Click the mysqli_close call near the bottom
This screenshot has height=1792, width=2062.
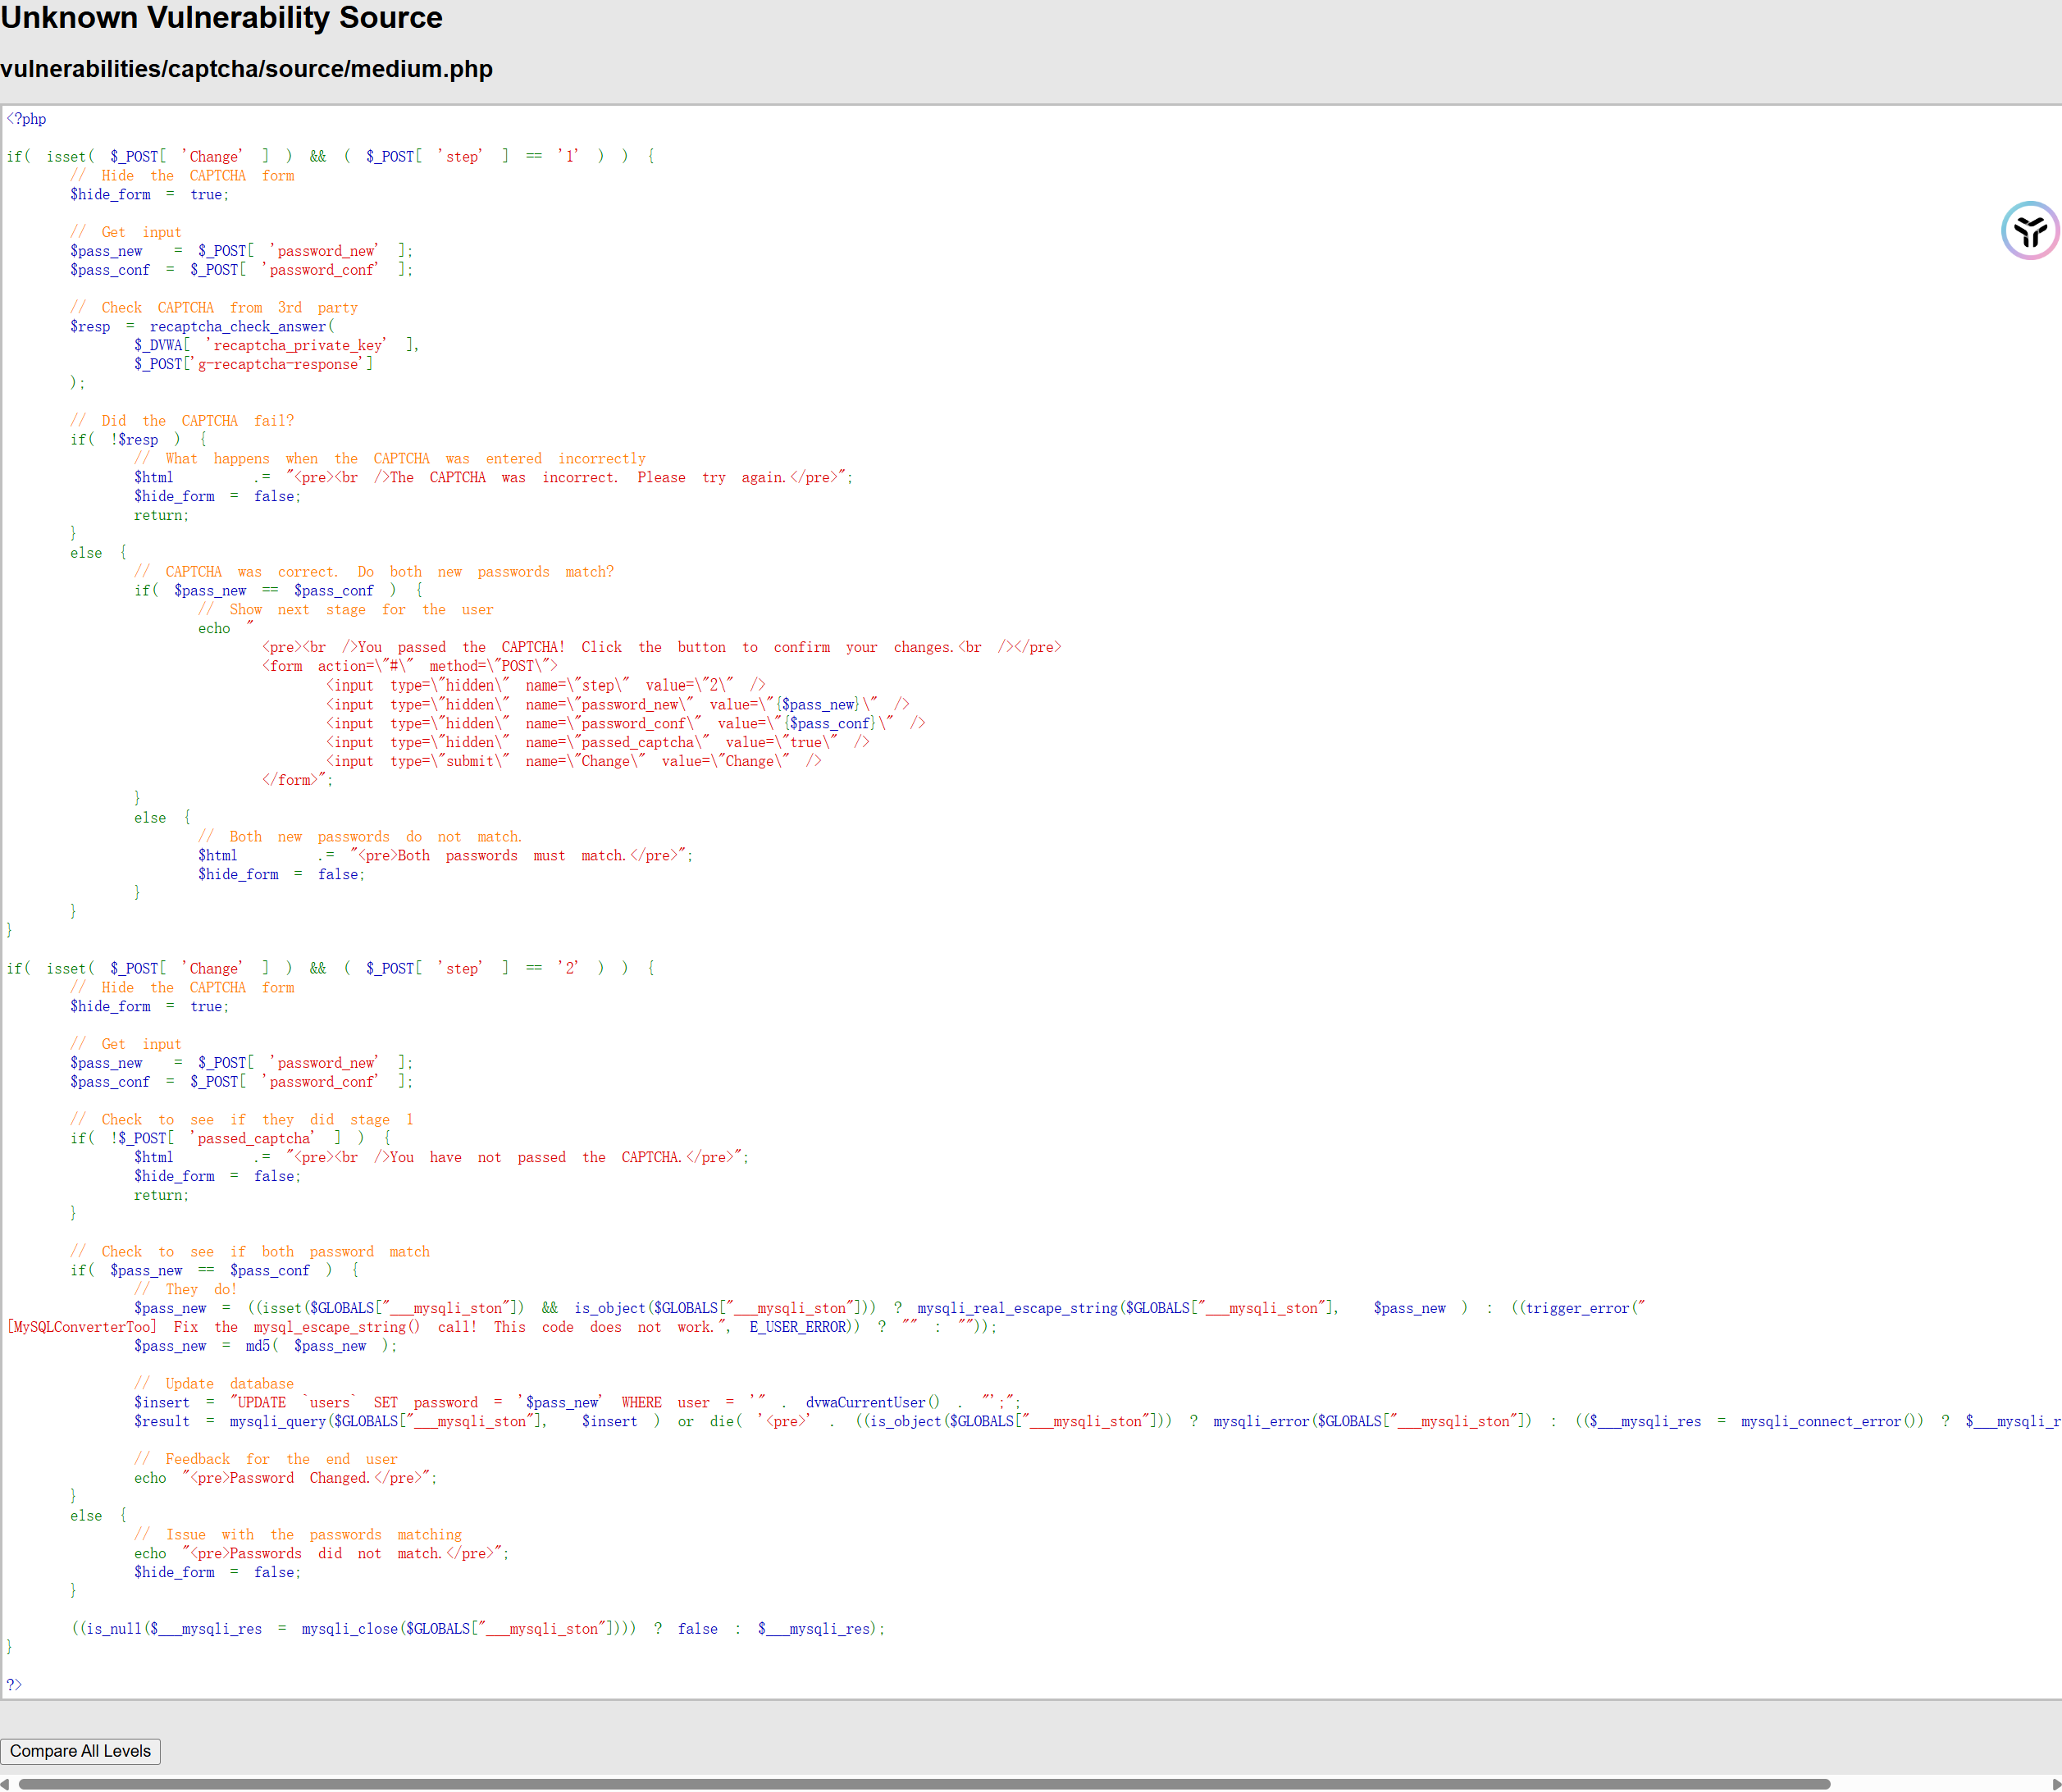coord(350,1629)
